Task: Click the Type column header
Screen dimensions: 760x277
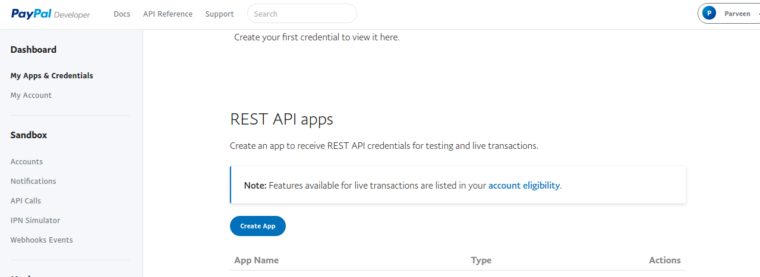Action: coord(481,260)
